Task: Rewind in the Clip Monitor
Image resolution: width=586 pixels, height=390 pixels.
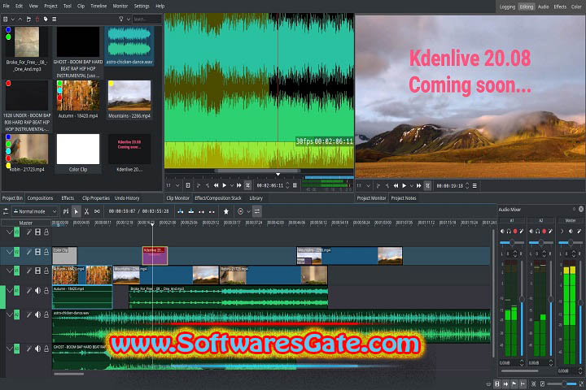Action: click(216, 185)
